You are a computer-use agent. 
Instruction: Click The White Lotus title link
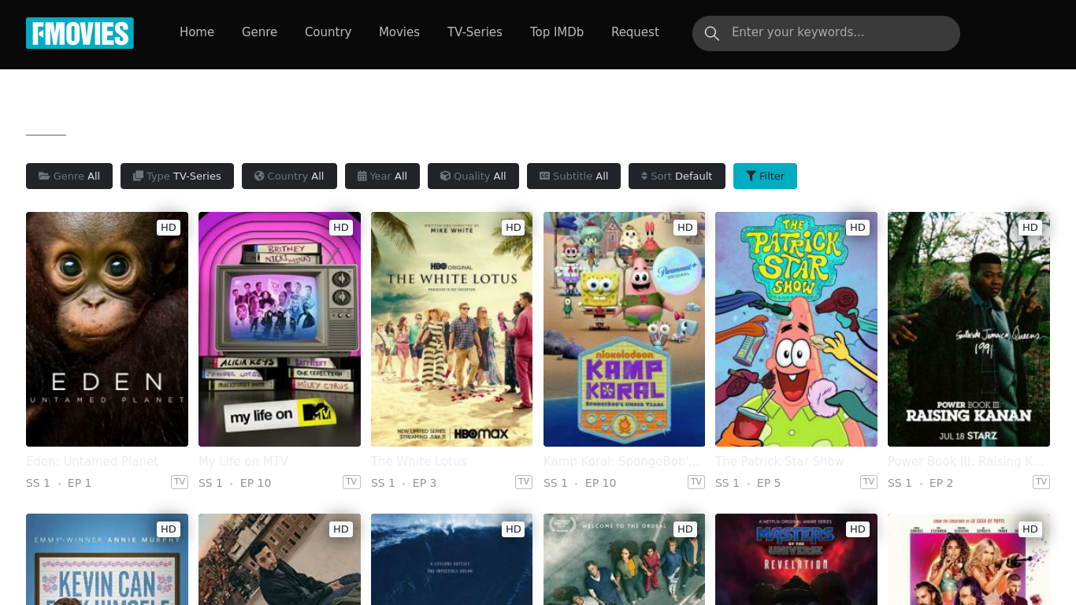[418, 461]
